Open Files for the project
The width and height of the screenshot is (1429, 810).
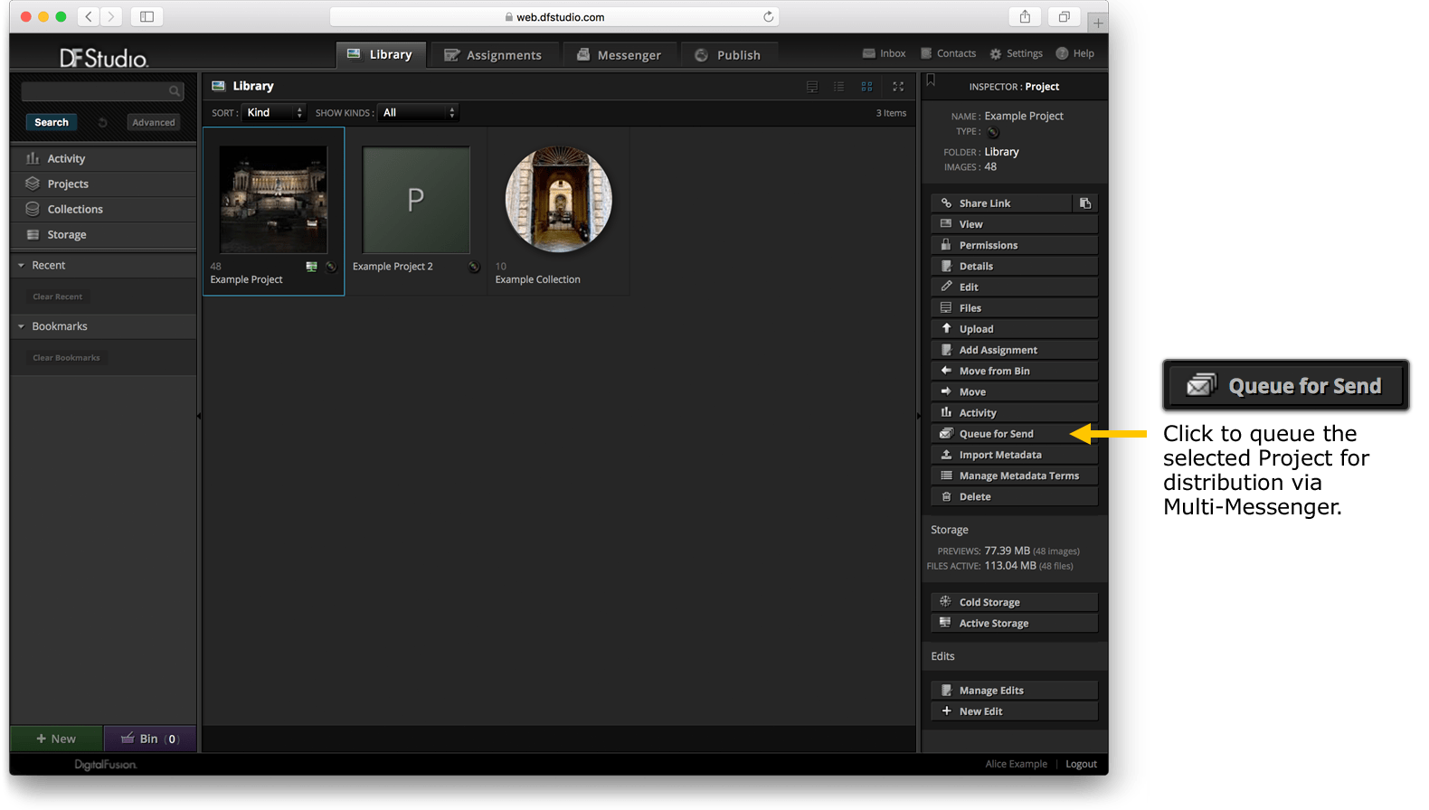(x=1014, y=308)
